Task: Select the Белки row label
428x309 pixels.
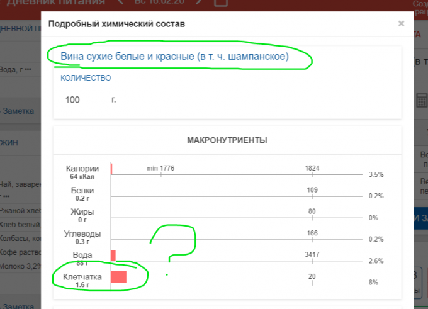Action: coord(82,190)
